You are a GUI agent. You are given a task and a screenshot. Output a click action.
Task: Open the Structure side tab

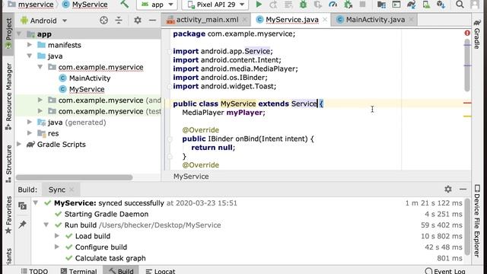8,164
